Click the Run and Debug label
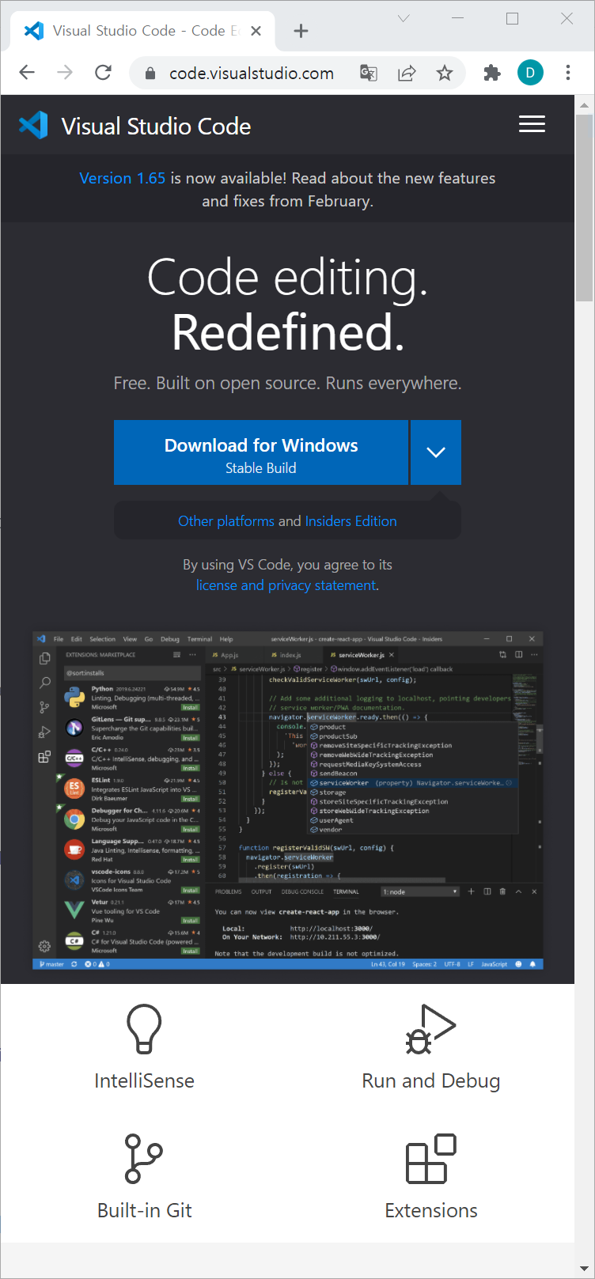595x1279 pixels. [431, 1081]
